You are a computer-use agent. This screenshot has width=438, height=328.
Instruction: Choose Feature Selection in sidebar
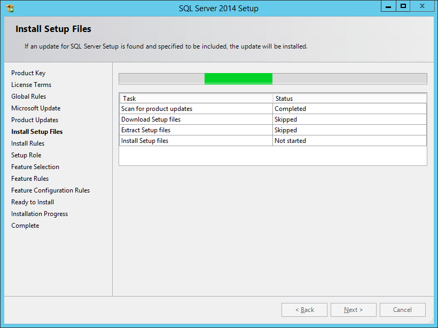(35, 167)
